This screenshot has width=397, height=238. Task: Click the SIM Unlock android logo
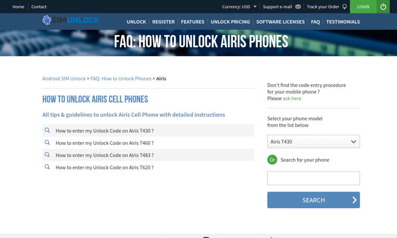[x=71, y=20]
